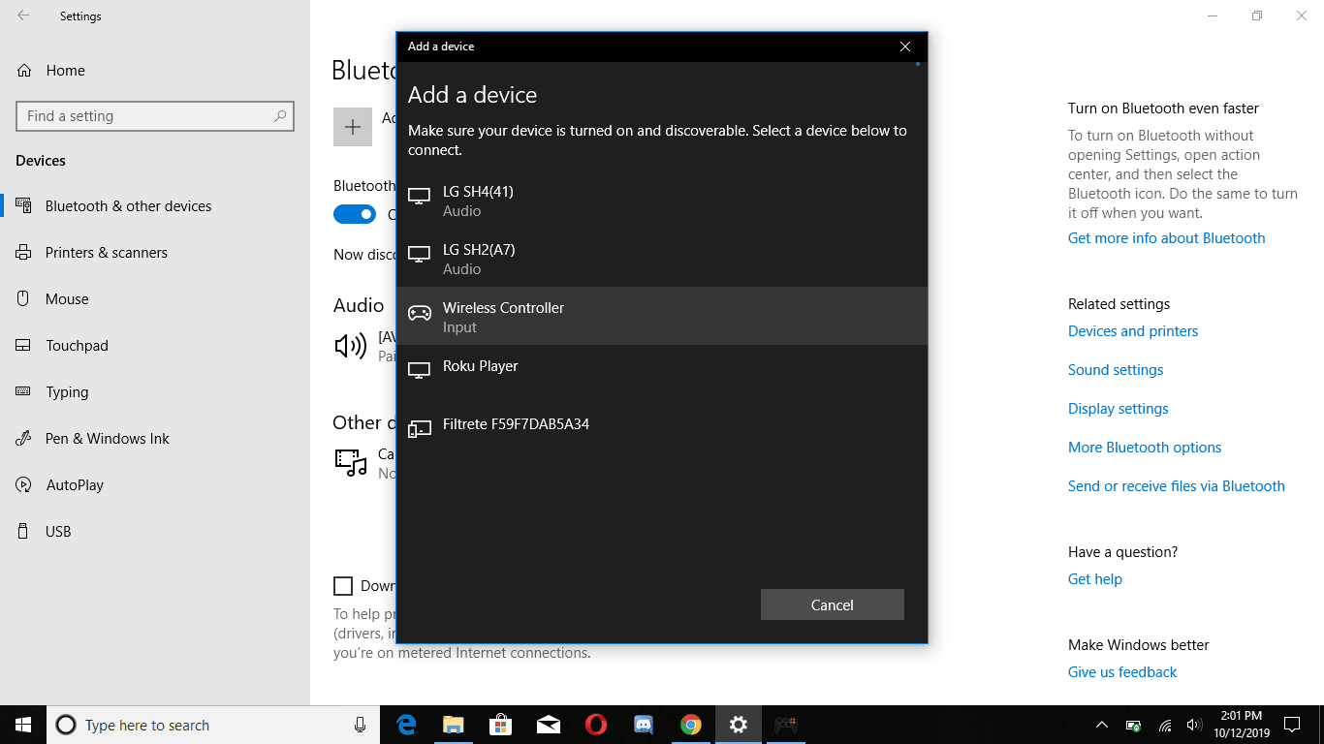This screenshot has height=744, width=1324.
Task: Select LG SH2(A7) audio device entry
Action: 662,259
